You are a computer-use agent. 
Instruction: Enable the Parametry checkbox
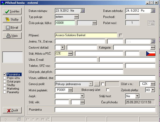5,92
